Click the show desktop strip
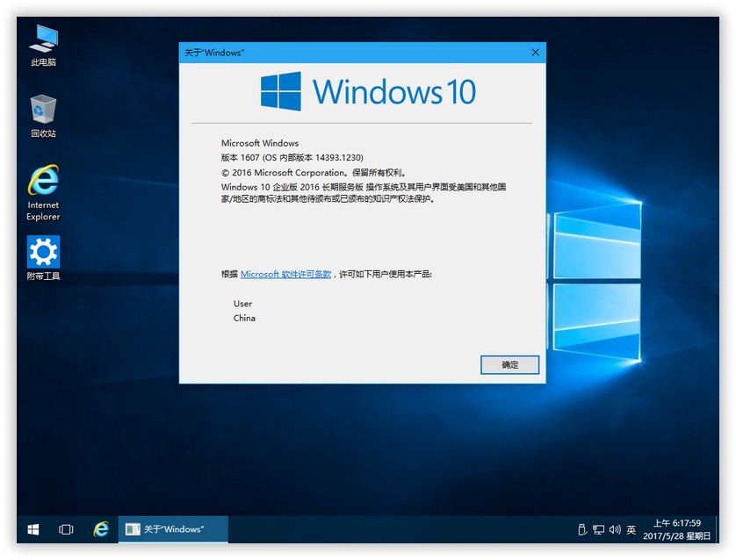 pos(717,529)
